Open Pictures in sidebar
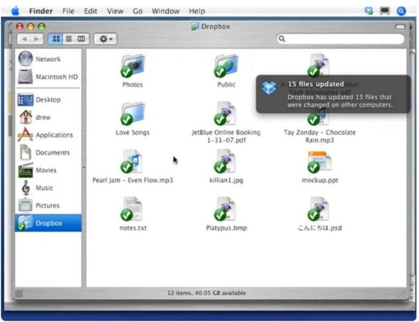The height and width of the screenshot is (322, 419). click(48, 206)
